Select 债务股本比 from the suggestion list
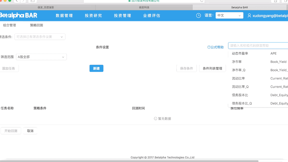The image size is (288, 162). click(x=240, y=95)
